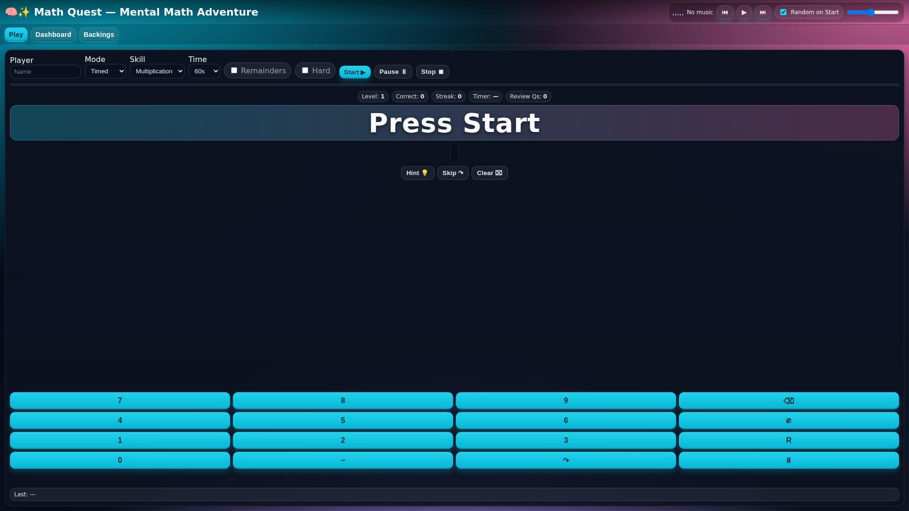Click the Review Qs: 0 pill
Image resolution: width=909 pixels, height=511 pixels.
[x=528, y=97]
